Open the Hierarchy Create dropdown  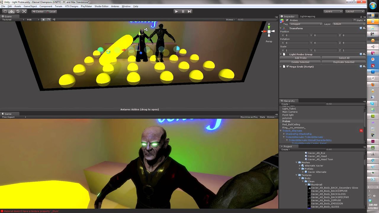pos(285,104)
